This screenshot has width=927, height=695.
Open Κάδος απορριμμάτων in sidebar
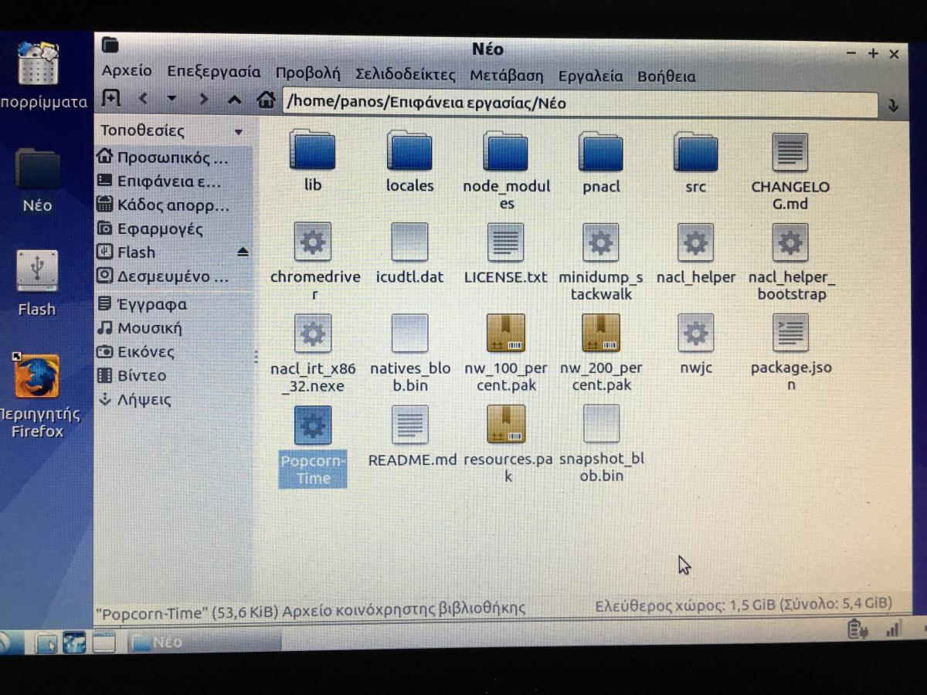[x=173, y=205]
